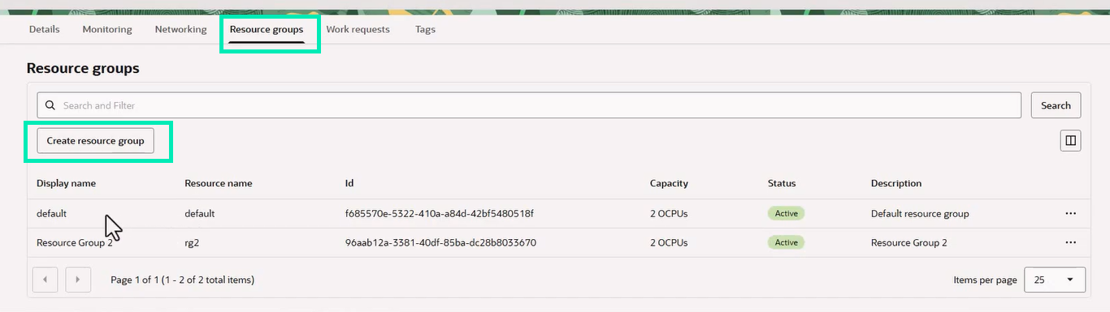Click the Search and Filter input field

[529, 105]
